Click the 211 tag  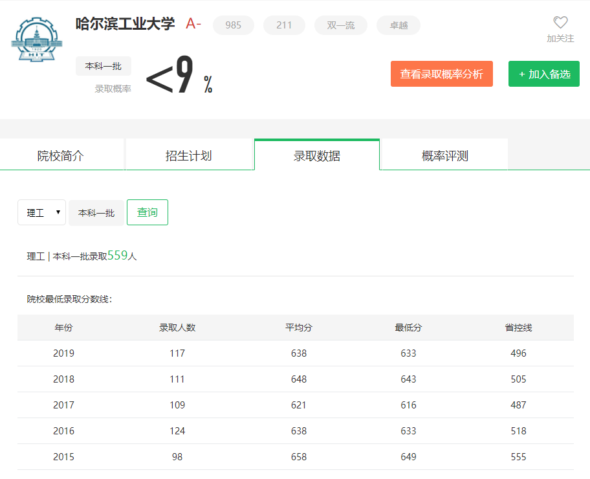(284, 25)
